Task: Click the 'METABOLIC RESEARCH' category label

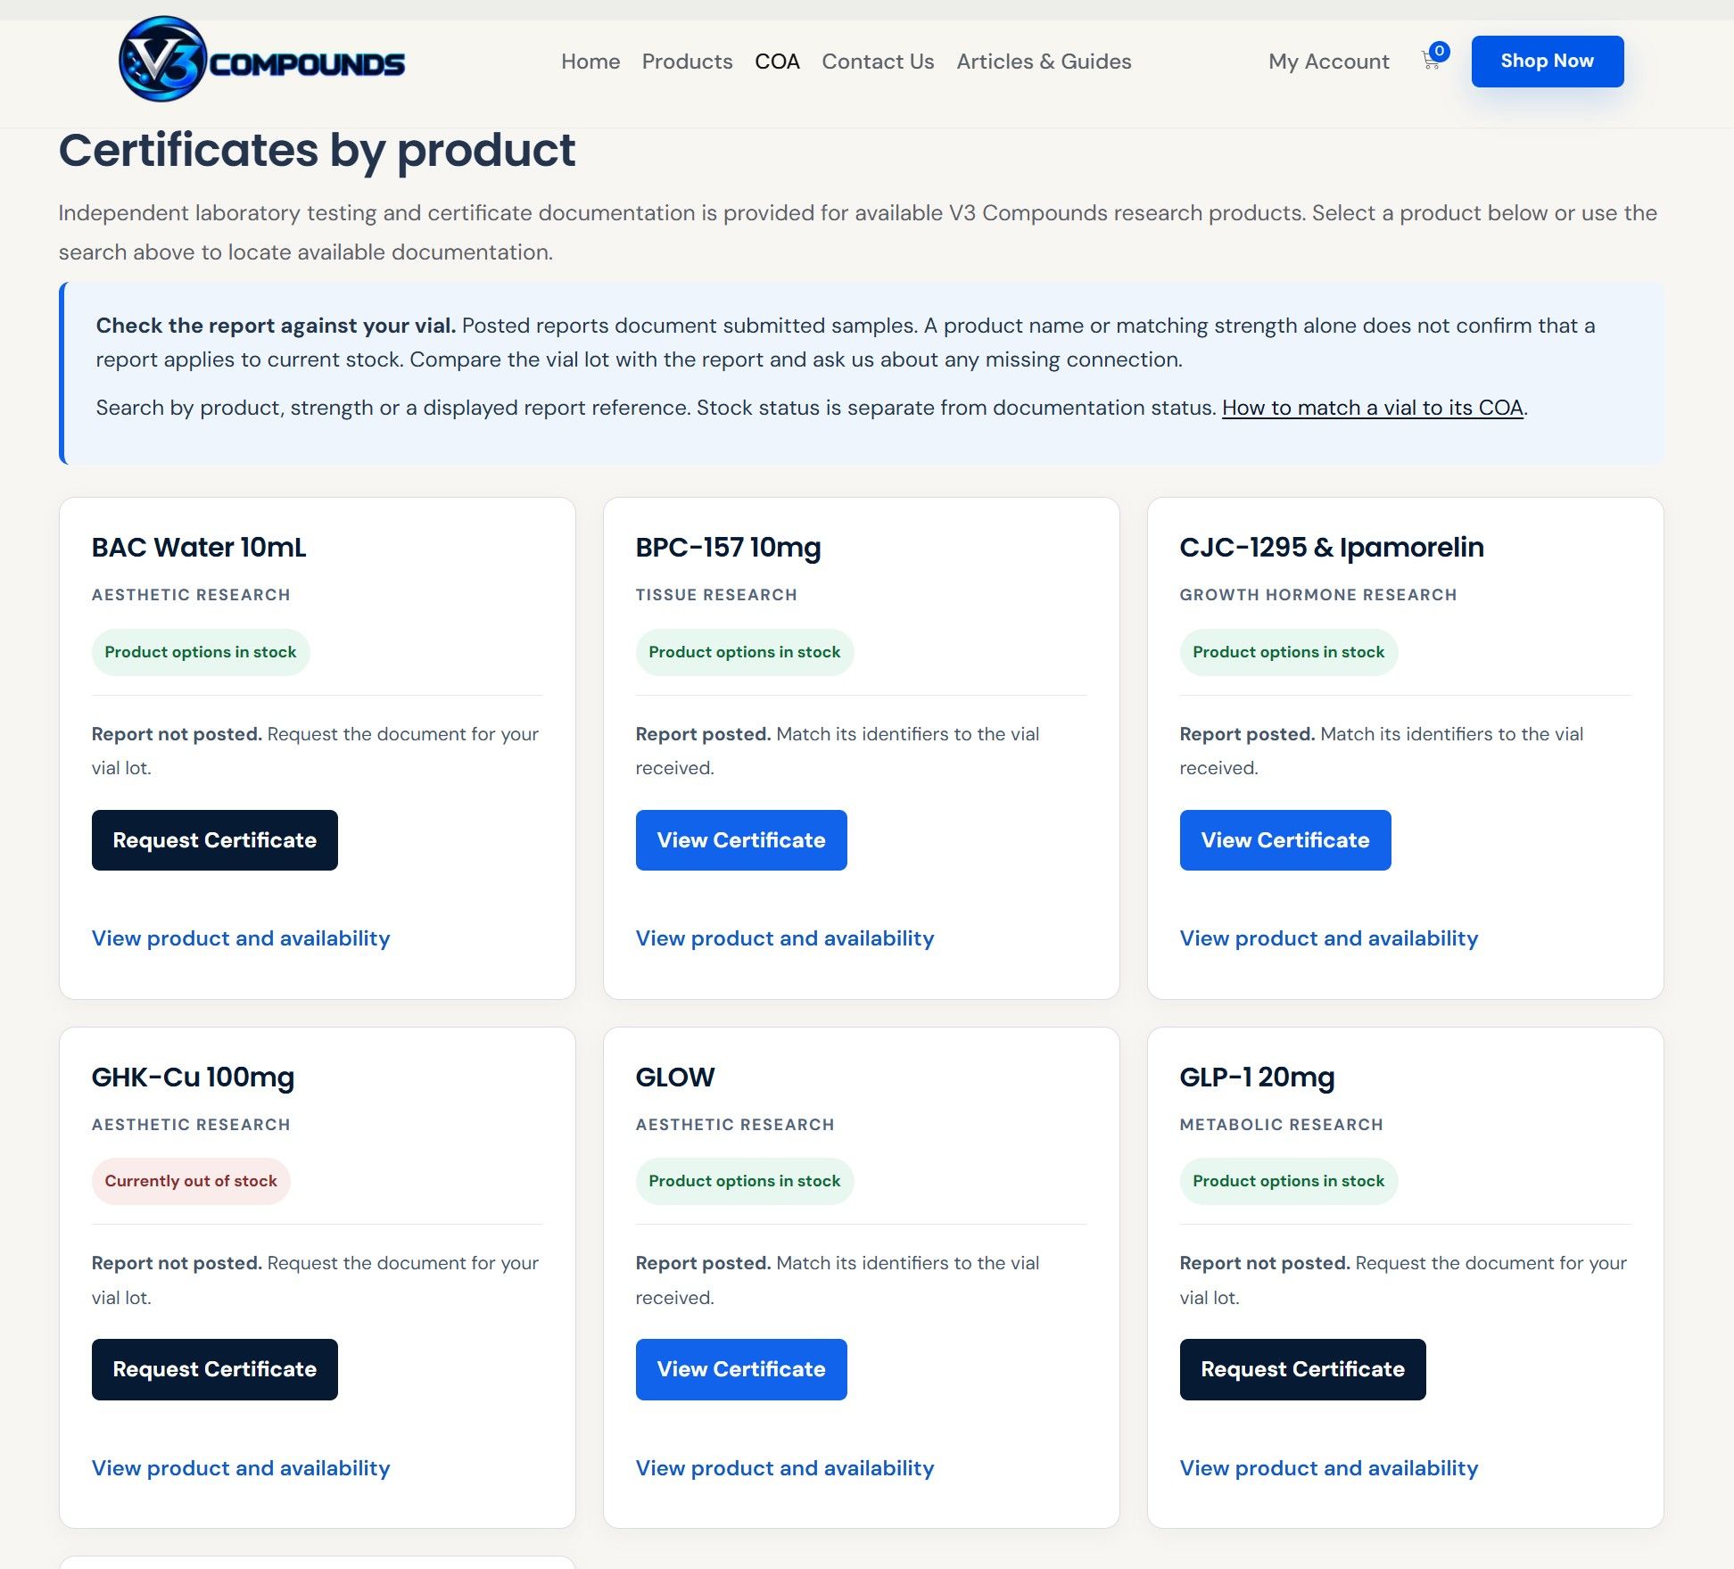Action: [1281, 1125]
